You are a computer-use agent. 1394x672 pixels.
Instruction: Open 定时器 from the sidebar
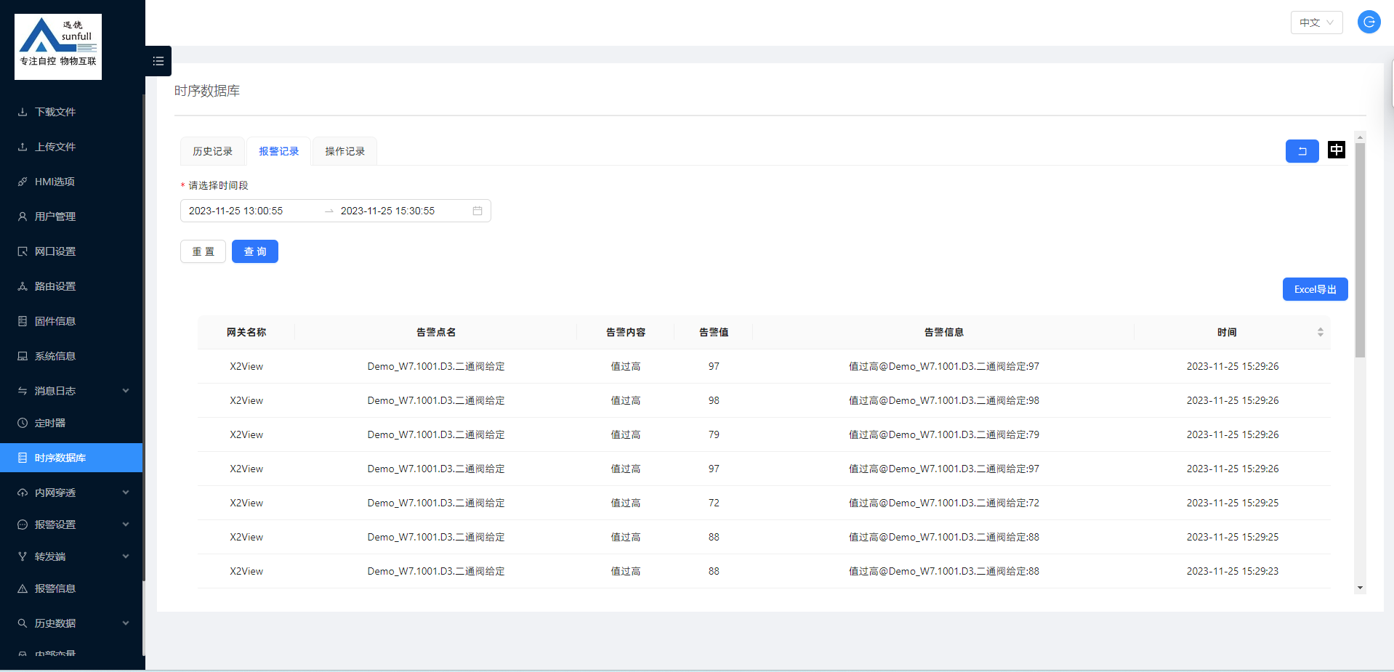tap(50, 423)
